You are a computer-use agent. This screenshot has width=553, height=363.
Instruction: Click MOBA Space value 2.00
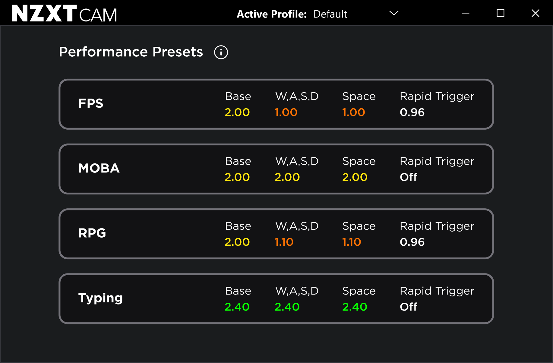point(355,177)
